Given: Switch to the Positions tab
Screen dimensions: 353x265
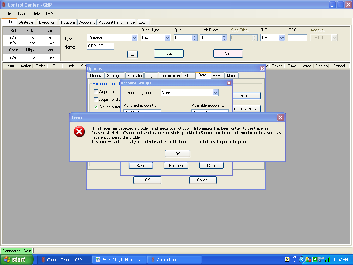Looking at the screenshot, I should click(68, 22).
